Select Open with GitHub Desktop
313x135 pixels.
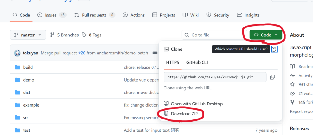coord(197,104)
